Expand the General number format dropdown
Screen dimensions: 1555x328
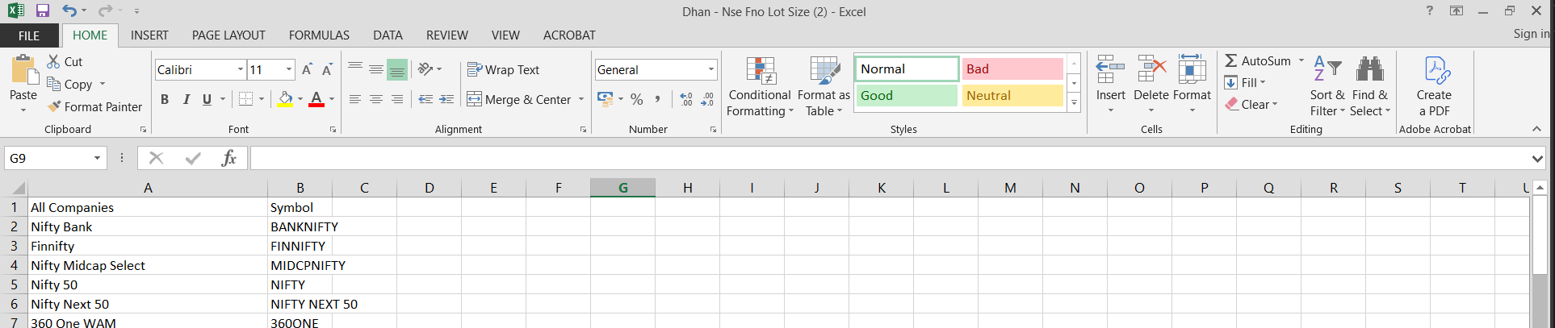pos(710,70)
